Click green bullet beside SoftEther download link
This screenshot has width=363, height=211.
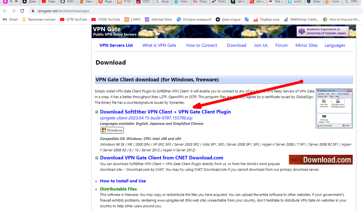pyautogui.click(x=96, y=112)
